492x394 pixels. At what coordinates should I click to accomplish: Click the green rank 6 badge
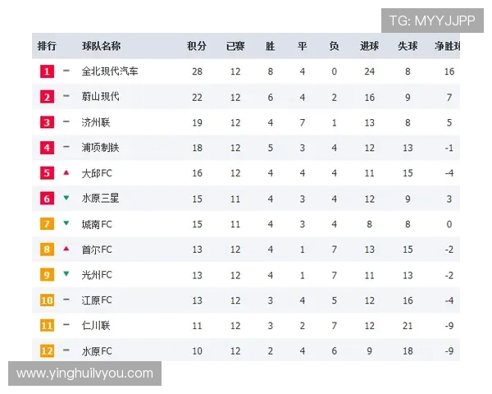pos(47,199)
